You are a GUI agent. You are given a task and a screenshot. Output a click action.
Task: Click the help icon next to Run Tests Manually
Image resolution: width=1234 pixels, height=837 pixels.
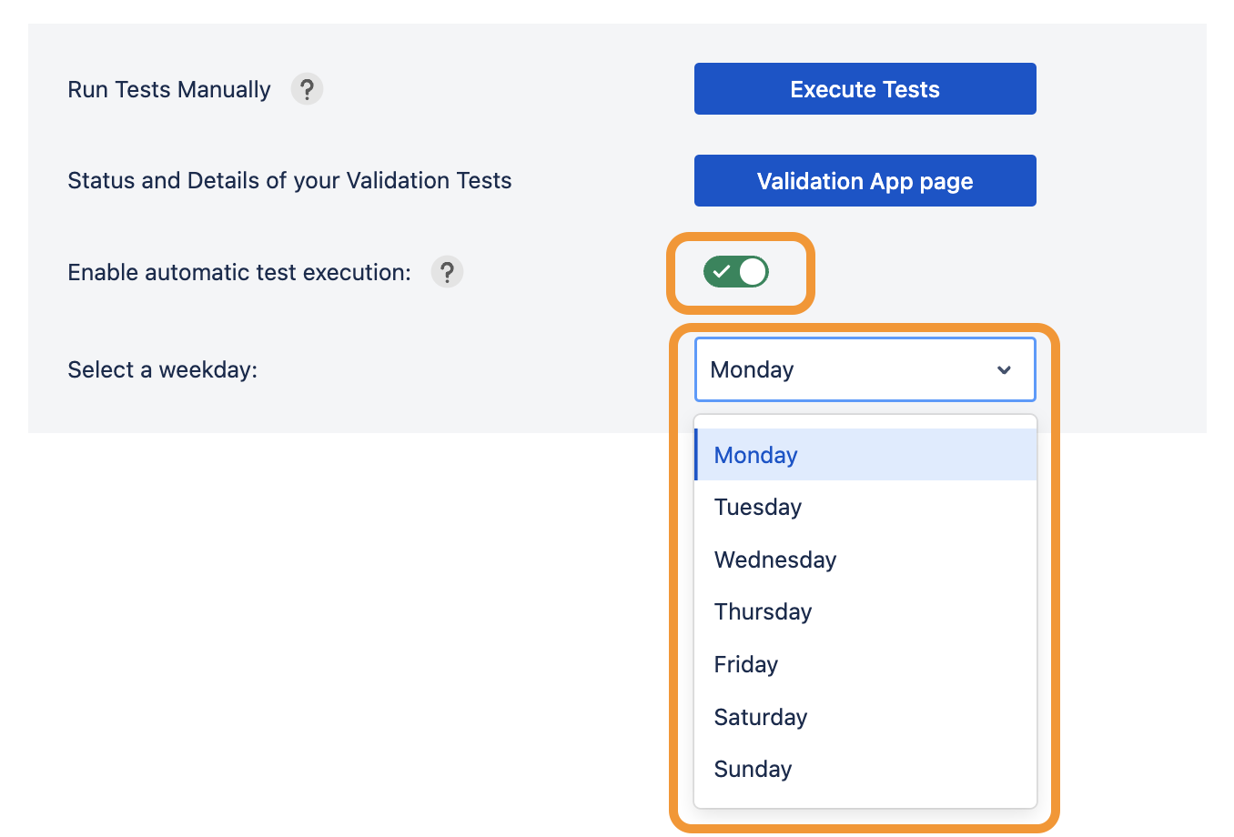307,89
